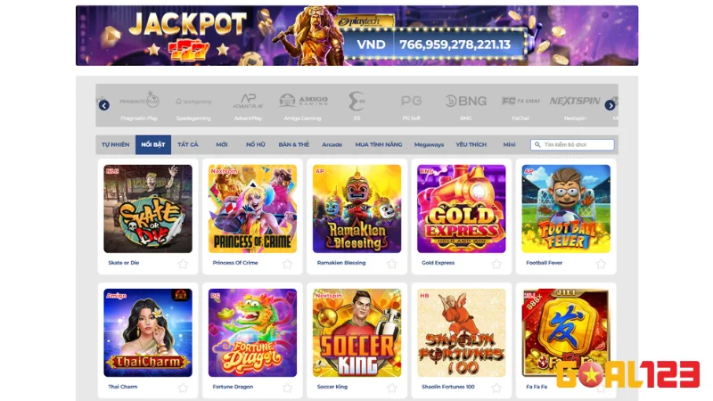Screen dimensions: 713x401
Task: Open the Soccer King game thumbnail
Action: coord(357,332)
